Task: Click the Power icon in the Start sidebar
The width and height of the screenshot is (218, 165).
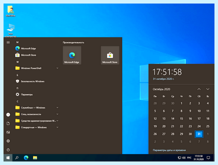Action: pos(8,150)
